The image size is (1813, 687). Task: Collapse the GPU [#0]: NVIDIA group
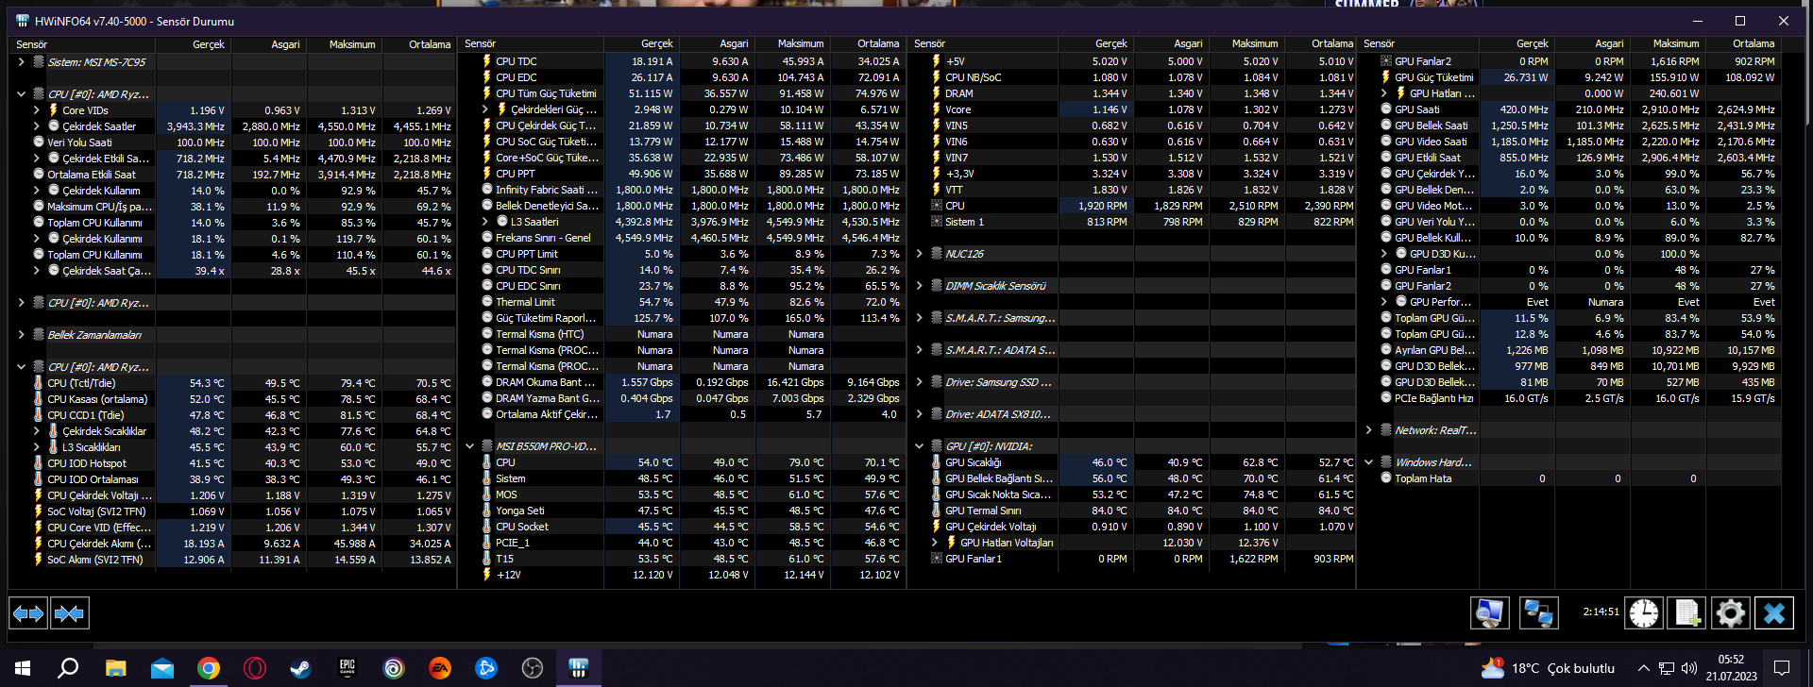919,446
